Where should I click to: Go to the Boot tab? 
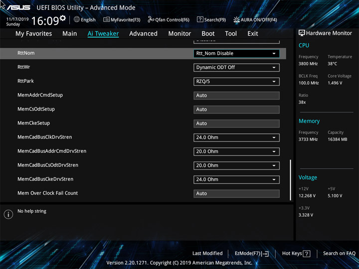(208, 34)
